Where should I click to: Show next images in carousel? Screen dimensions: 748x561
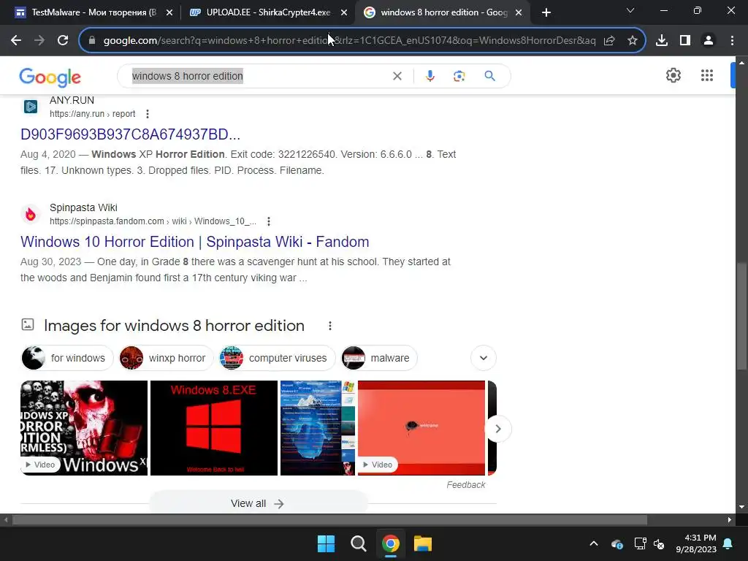click(498, 428)
